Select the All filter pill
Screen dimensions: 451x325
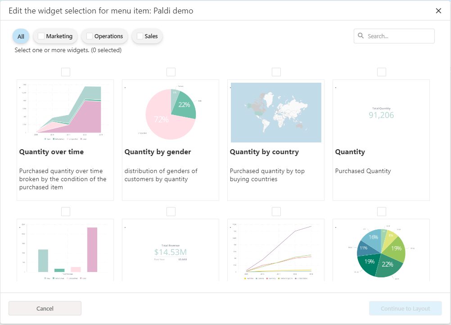pyautogui.click(x=20, y=36)
